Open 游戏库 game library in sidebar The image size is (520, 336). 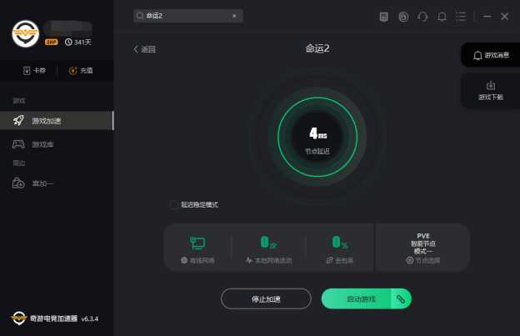click(57, 144)
